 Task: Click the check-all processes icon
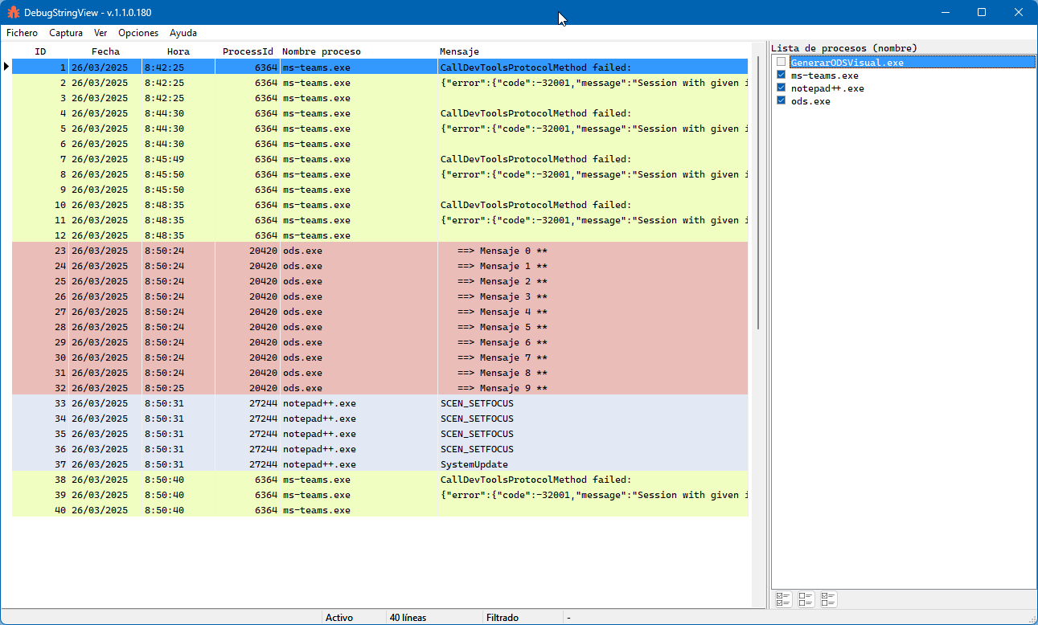click(x=782, y=599)
